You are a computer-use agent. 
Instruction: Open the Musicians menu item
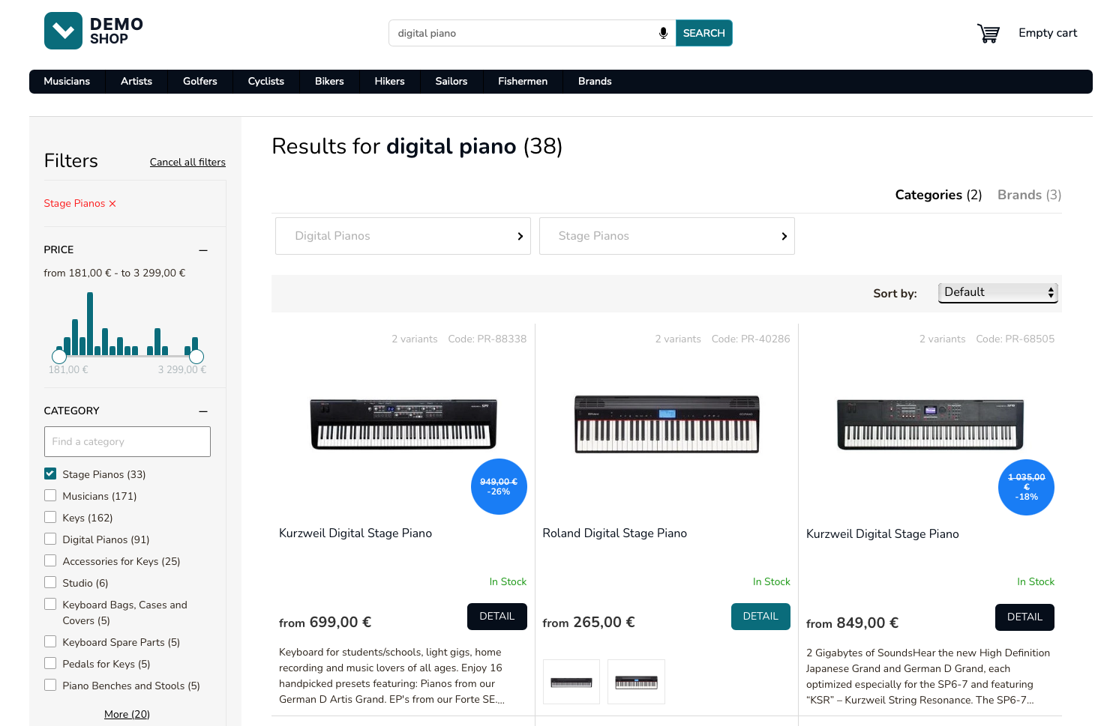pyautogui.click(x=67, y=82)
